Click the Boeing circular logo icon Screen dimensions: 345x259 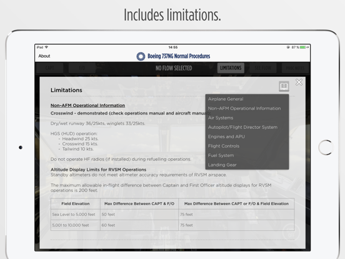pyautogui.click(x=141, y=56)
